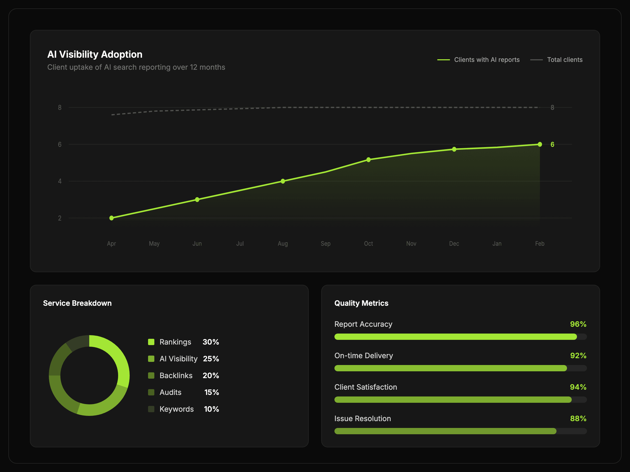The height and width of the screenshot is (472, 630).
Task: Click the August data point marker
Action: coord(283,181)
